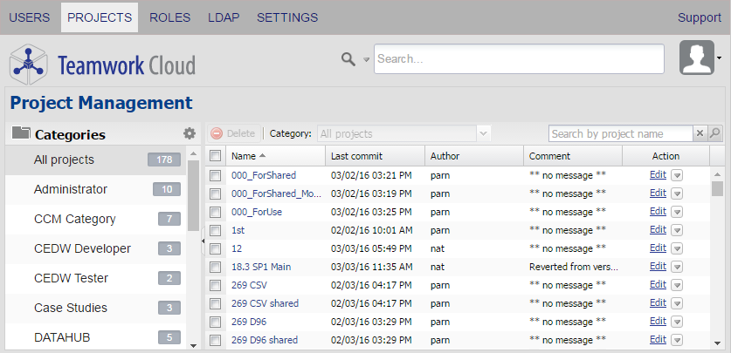
Task: Edit the 269 D96 shared project
Action: pyautogui.click(x=658, y=339)
